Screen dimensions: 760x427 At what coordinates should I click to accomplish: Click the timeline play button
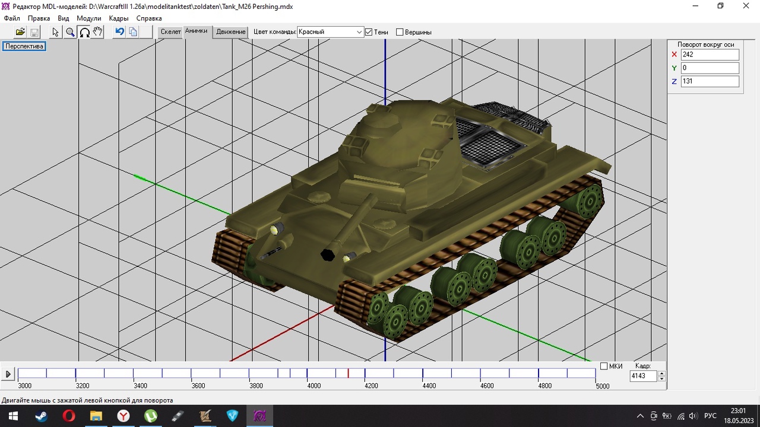(x=8, y=374)
